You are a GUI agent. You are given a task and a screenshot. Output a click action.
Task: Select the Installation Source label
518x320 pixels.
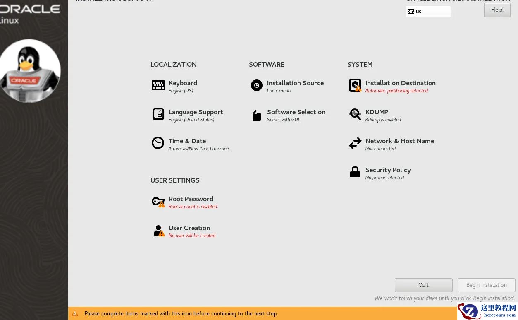click(295, 83)
